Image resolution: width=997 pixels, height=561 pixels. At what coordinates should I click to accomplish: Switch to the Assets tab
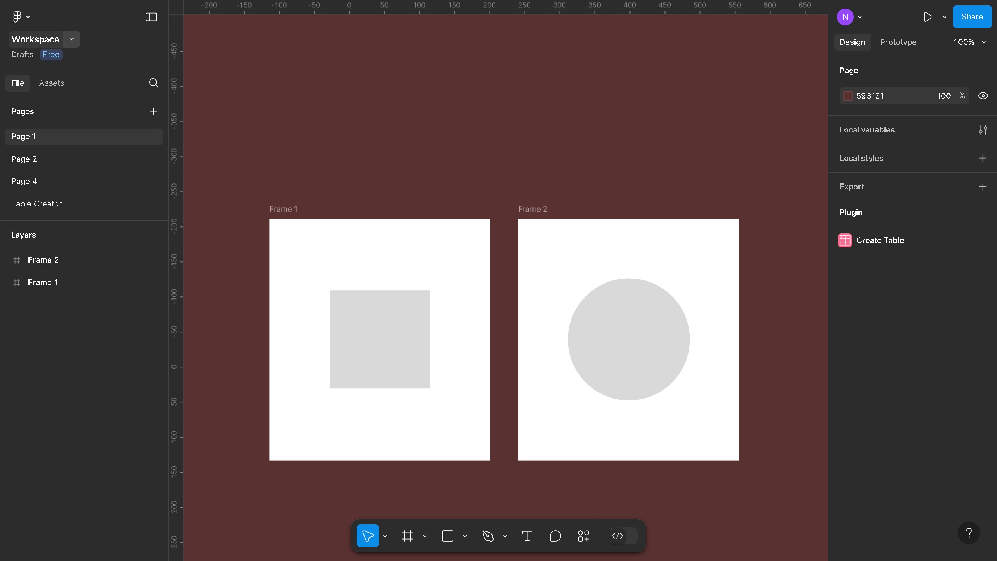(x=51, y=83)
